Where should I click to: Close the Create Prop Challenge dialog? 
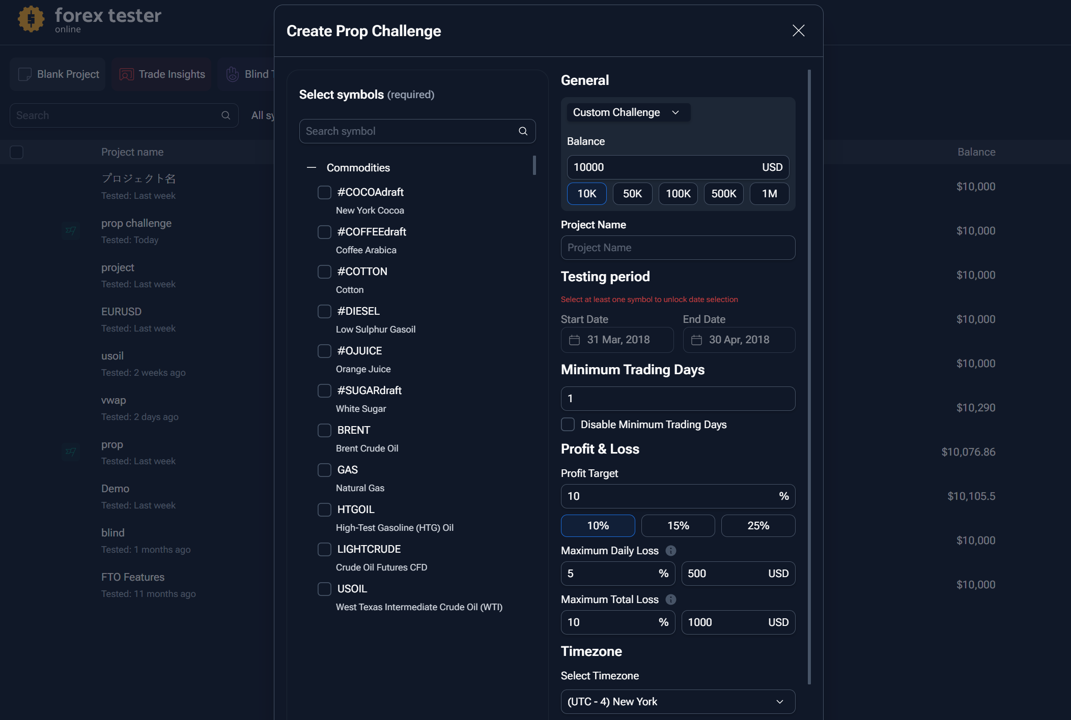[798, 31]
